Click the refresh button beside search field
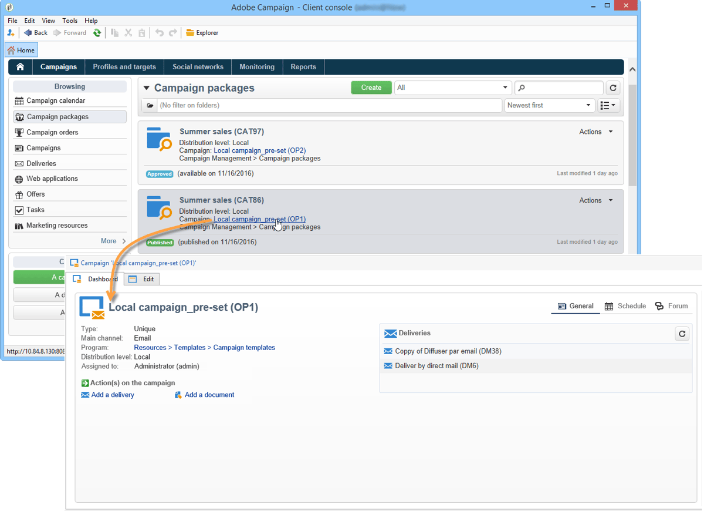Screen dimensions: 704x511 click(x=613, y=88)
